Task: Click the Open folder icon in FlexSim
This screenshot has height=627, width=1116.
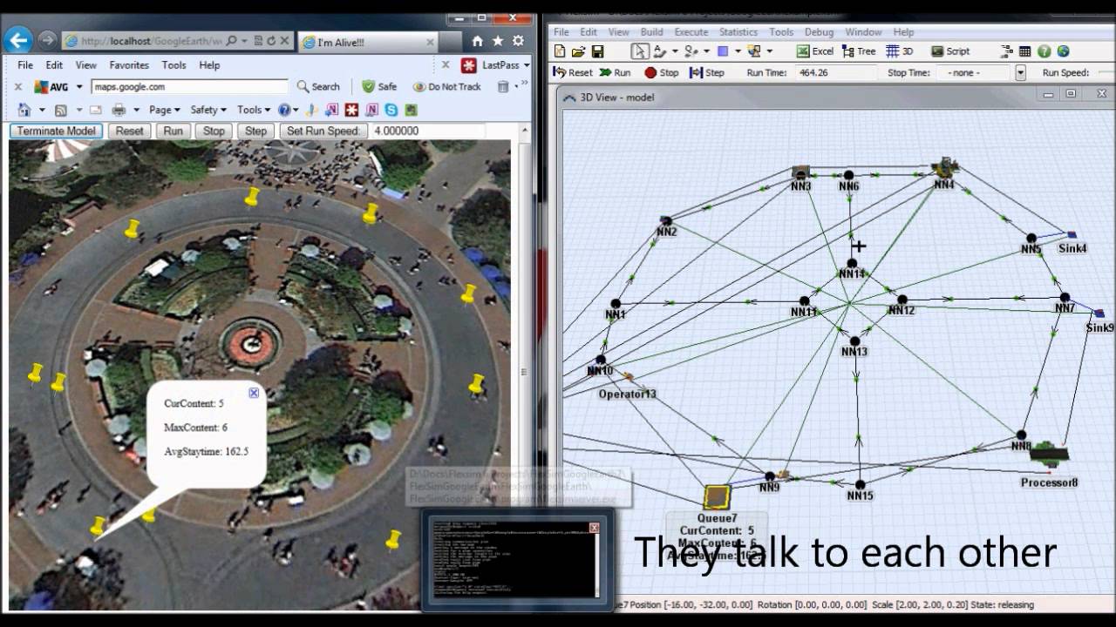Action: pos(578,51)
